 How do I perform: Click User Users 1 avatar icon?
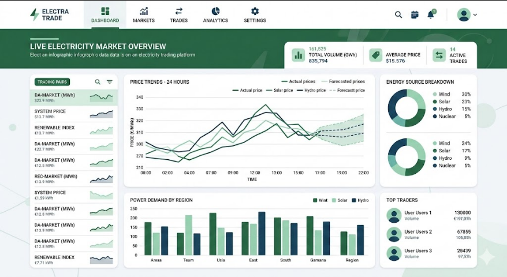tap(394, 215)
